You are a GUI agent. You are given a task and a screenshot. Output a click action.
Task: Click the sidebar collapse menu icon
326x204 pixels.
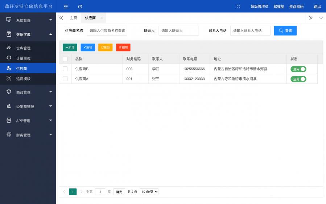click(x=66, y=7)
